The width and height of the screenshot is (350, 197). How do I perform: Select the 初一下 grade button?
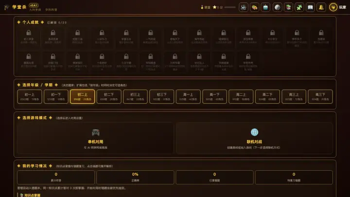tap(56, 96)
